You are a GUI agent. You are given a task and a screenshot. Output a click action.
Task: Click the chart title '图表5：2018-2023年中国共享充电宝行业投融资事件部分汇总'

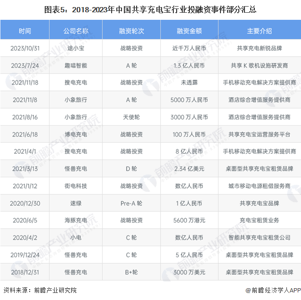click(150, 9)
